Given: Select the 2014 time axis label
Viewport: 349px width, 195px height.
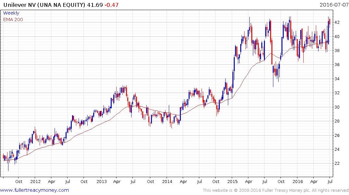Looking at the screenshot, I should pos(167,182).
